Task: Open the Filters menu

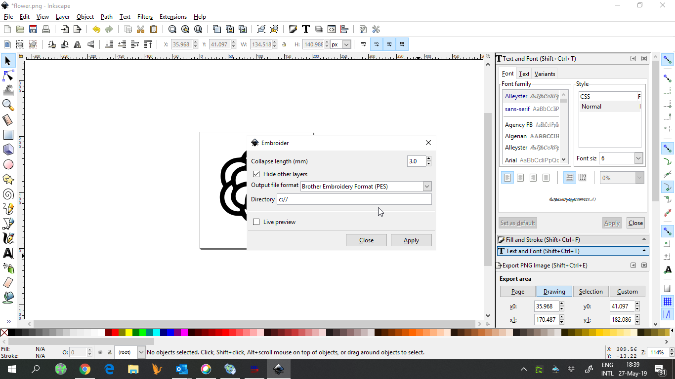Action: click(145, 17)
